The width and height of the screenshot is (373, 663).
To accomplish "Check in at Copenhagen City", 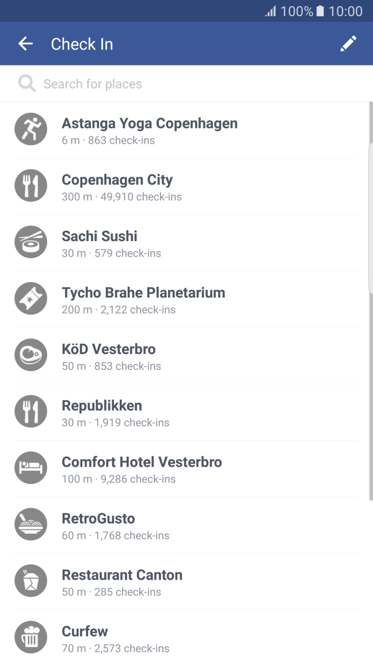I will [x=117, y=185].
